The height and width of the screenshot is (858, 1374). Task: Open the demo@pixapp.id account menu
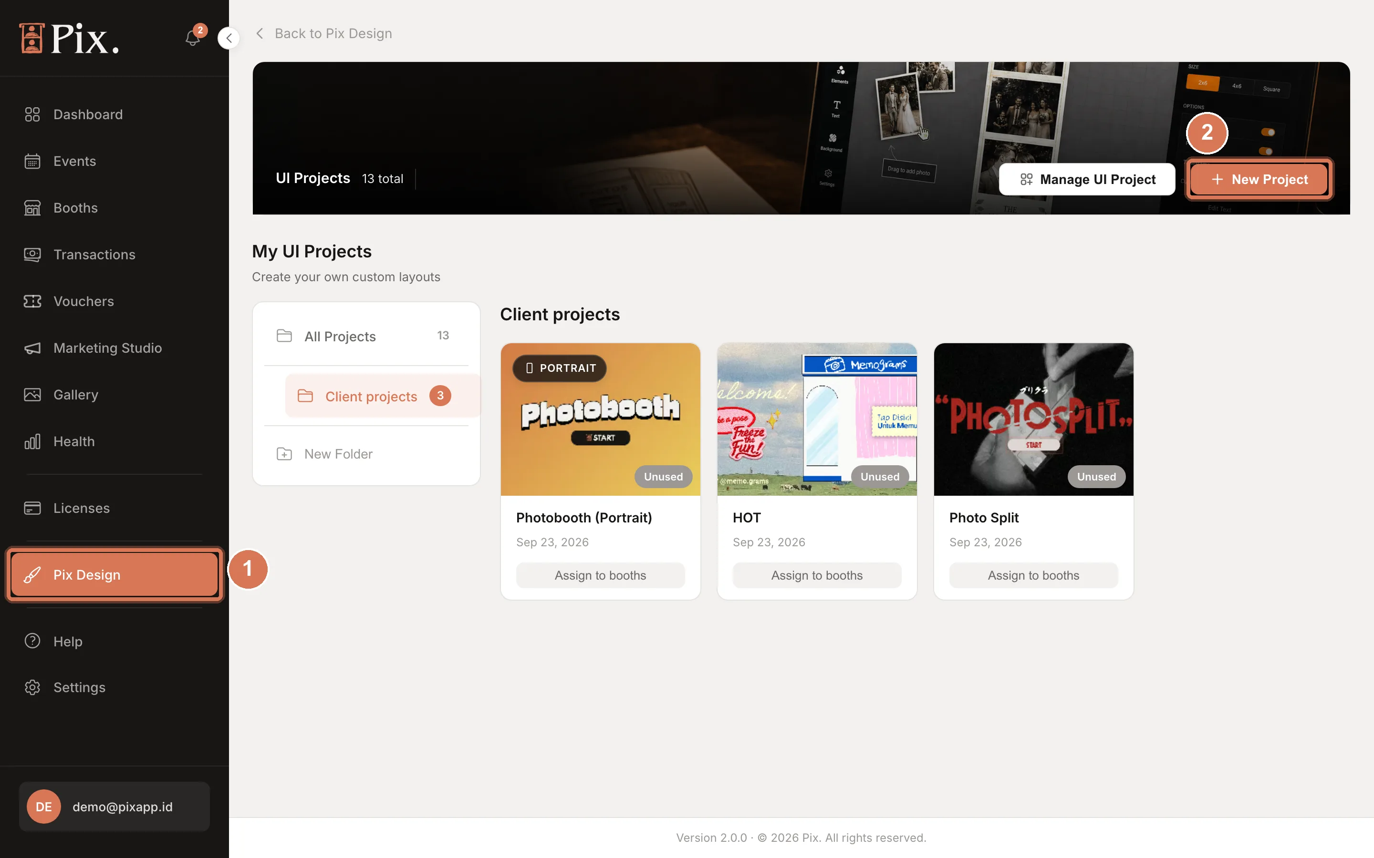click(114, 807)
